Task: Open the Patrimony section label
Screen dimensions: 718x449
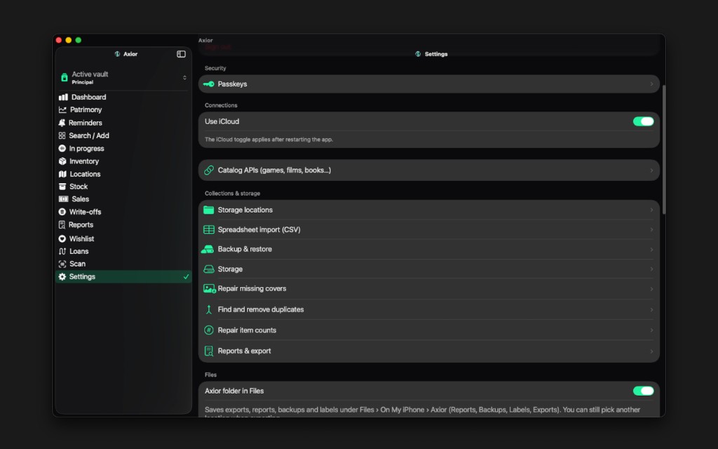Action: (x=86, y=110)
